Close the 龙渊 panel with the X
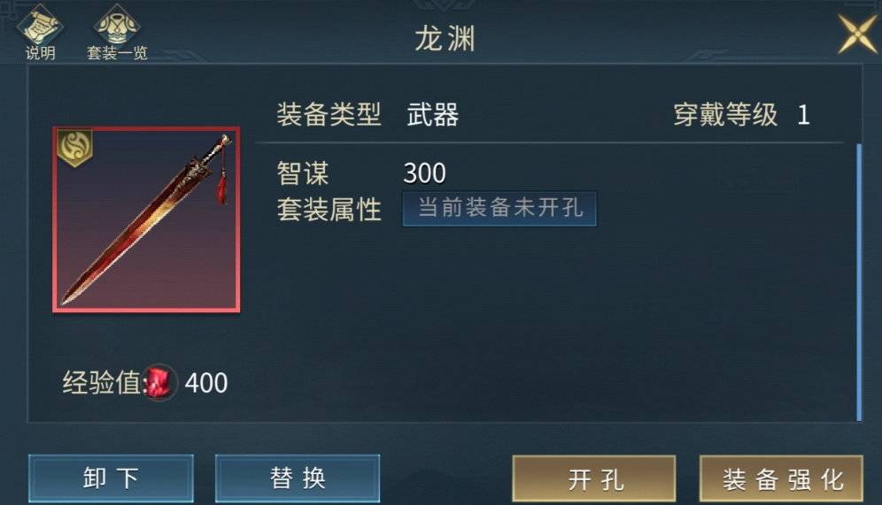 coord(857,34)
